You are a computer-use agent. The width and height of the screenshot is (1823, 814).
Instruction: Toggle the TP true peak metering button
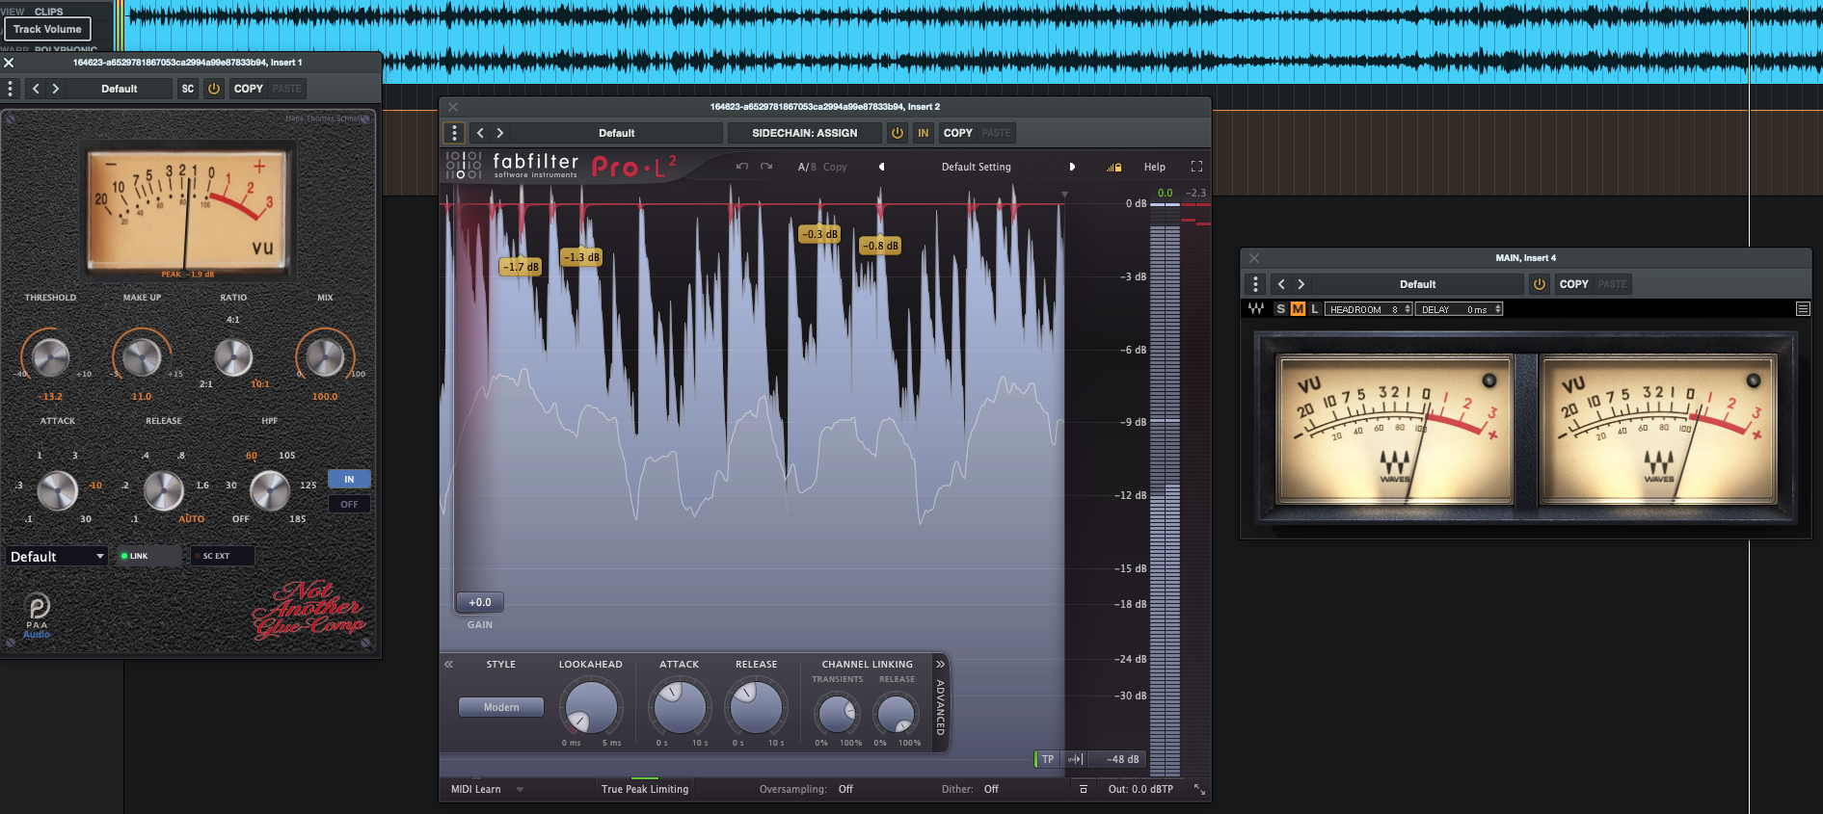coord(1047,759)
